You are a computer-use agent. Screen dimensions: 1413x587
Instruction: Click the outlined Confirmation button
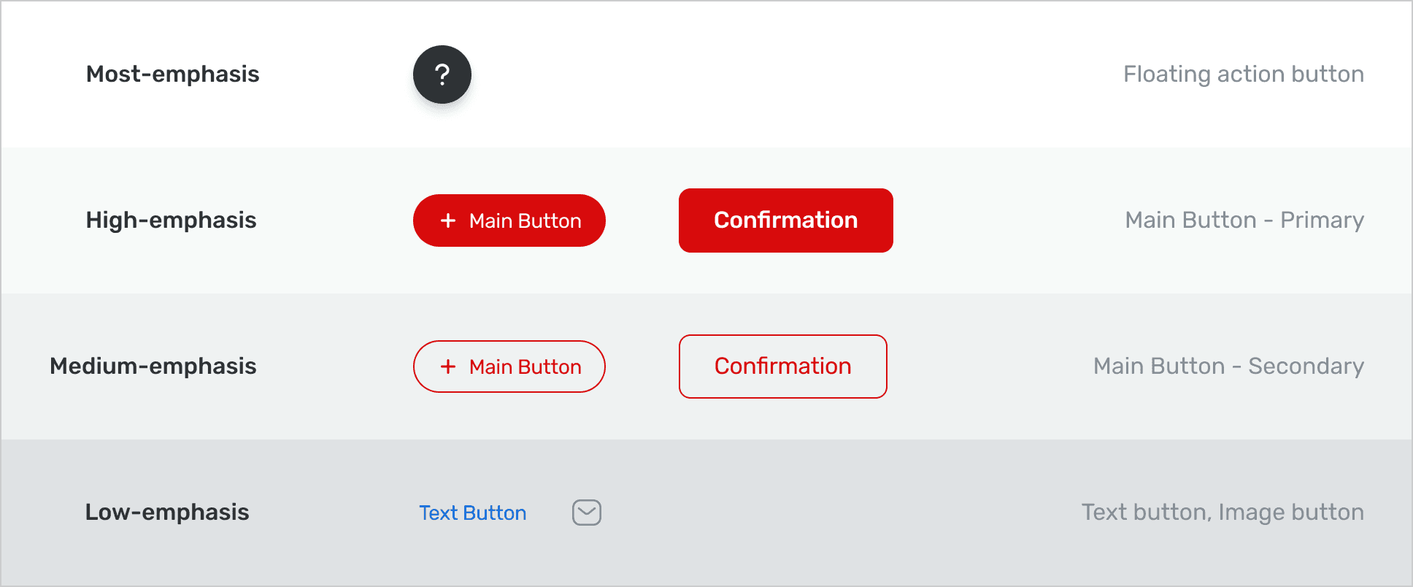tap(783, 367)
